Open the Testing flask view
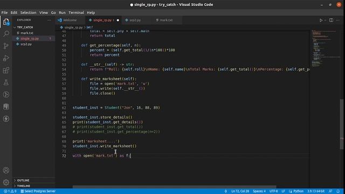Image resolution: width=345 pixels, height=194 pixels. pyautogui.click(x=6, y=82)
